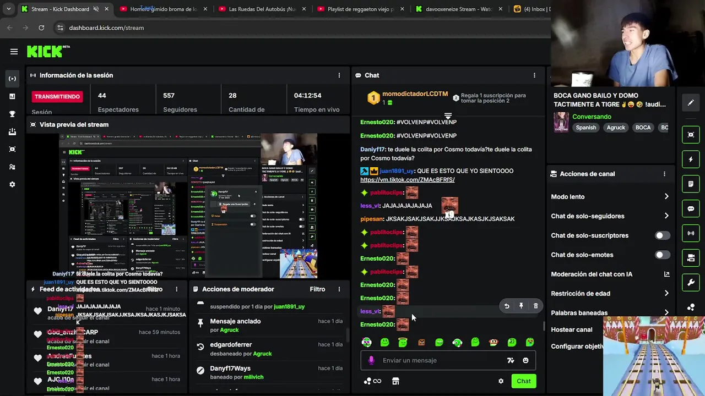
Task: Expand Modo lento options
Action: 666,197
